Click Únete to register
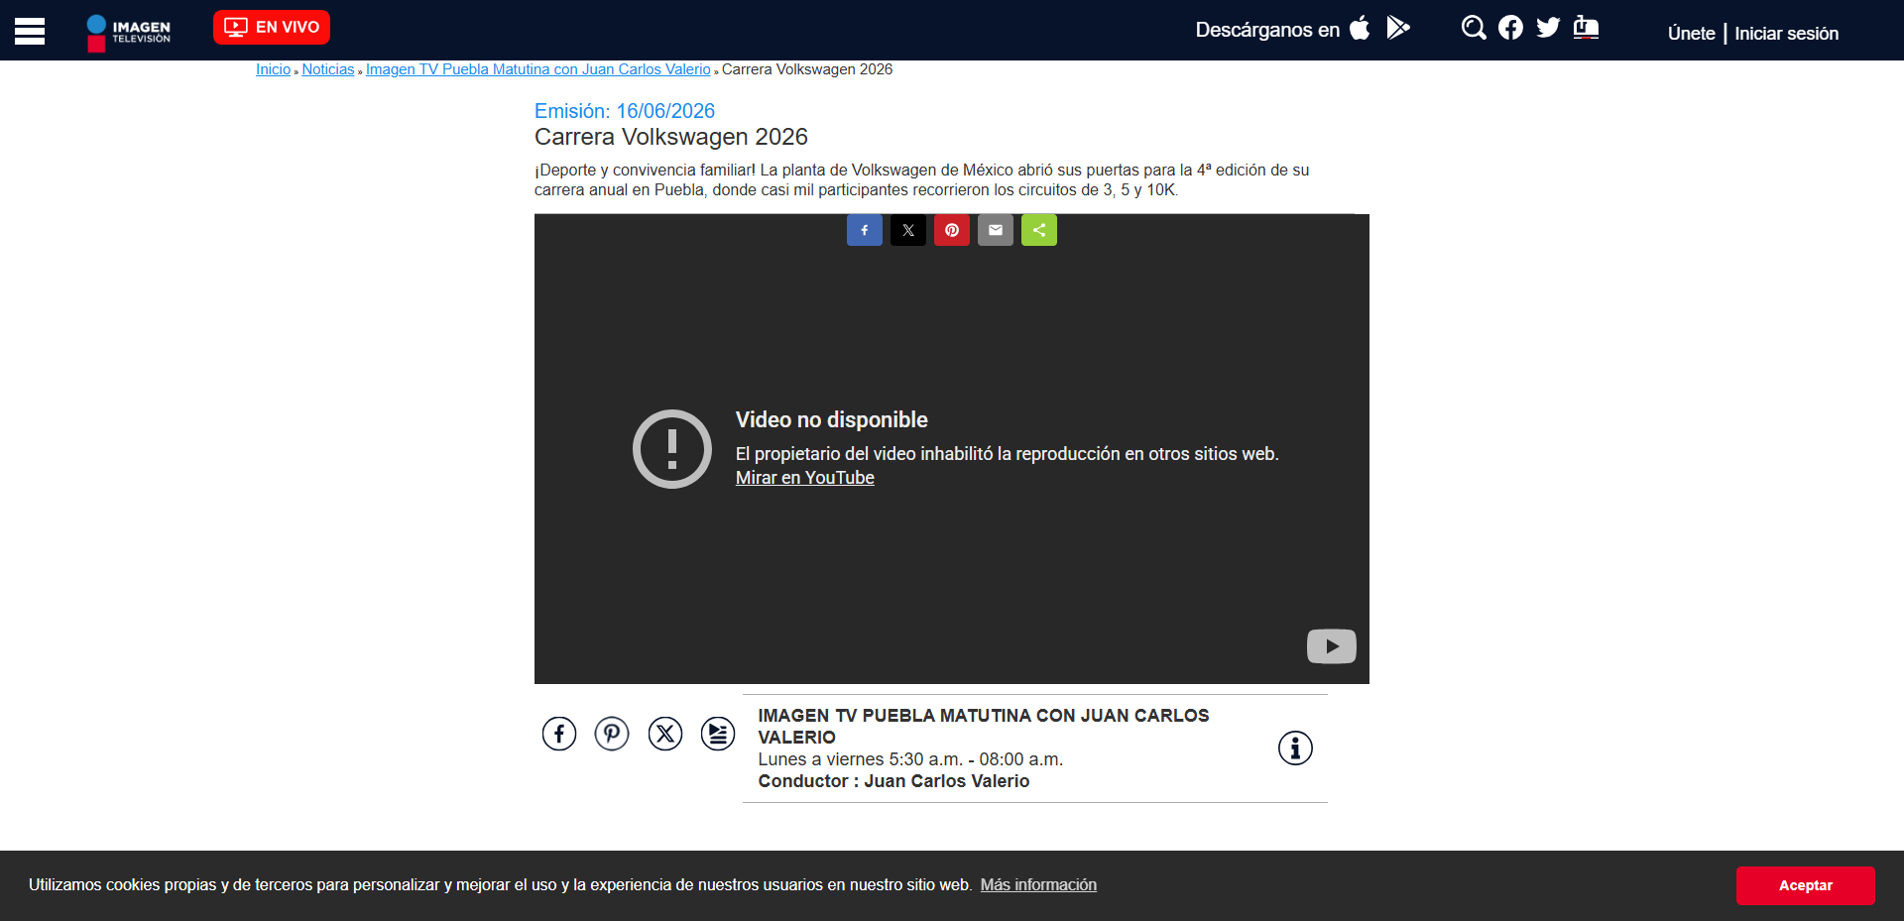1904x921 pixels. 1691,33
